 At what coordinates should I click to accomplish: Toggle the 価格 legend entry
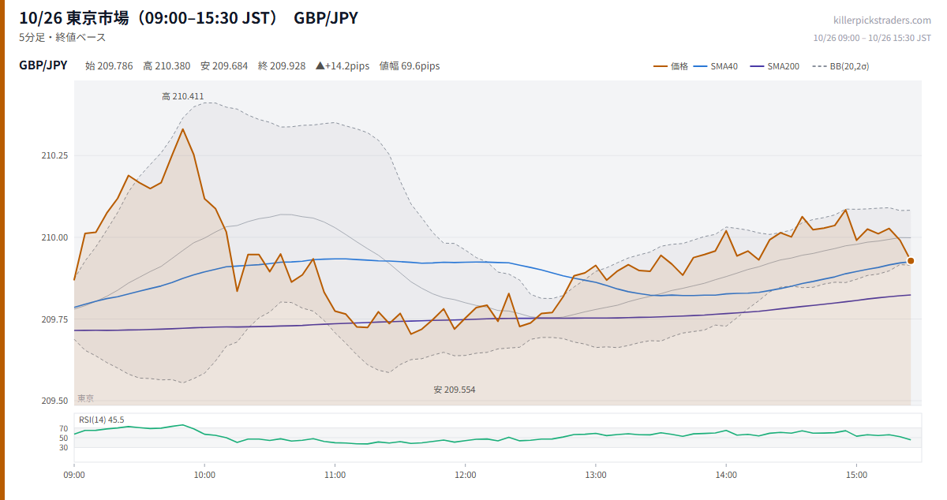point(670,66)
